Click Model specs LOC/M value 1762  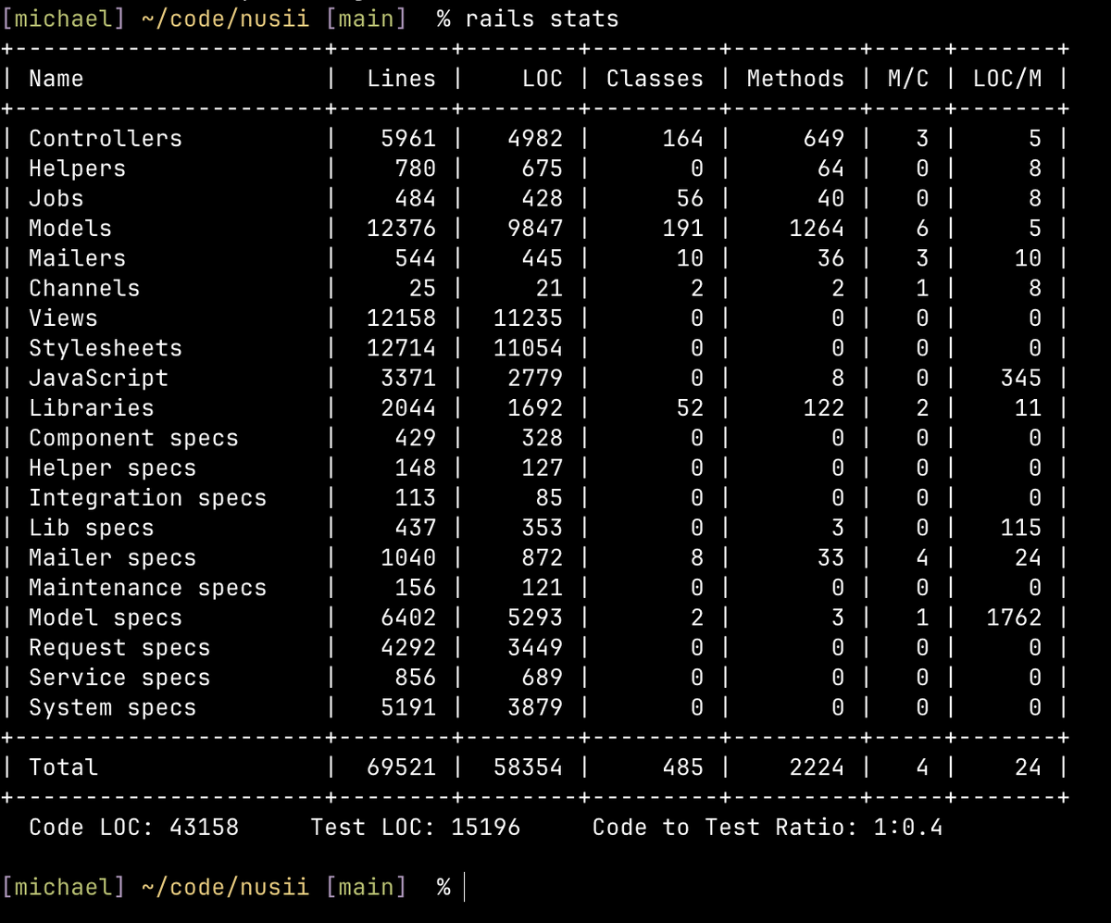point(1014,617)
